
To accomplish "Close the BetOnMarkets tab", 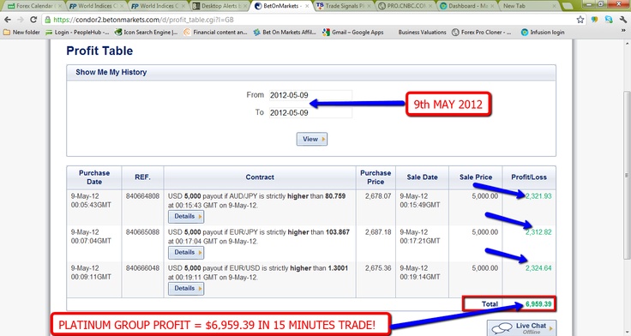I will 307,6.
